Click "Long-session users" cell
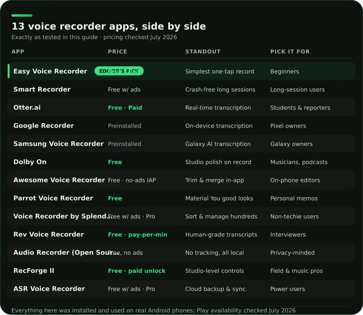The image size is (363, 315). (298, 90)
